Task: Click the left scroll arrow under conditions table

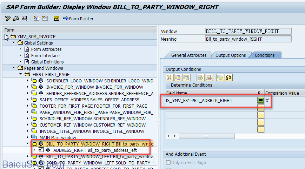Action: pos(168,136)
